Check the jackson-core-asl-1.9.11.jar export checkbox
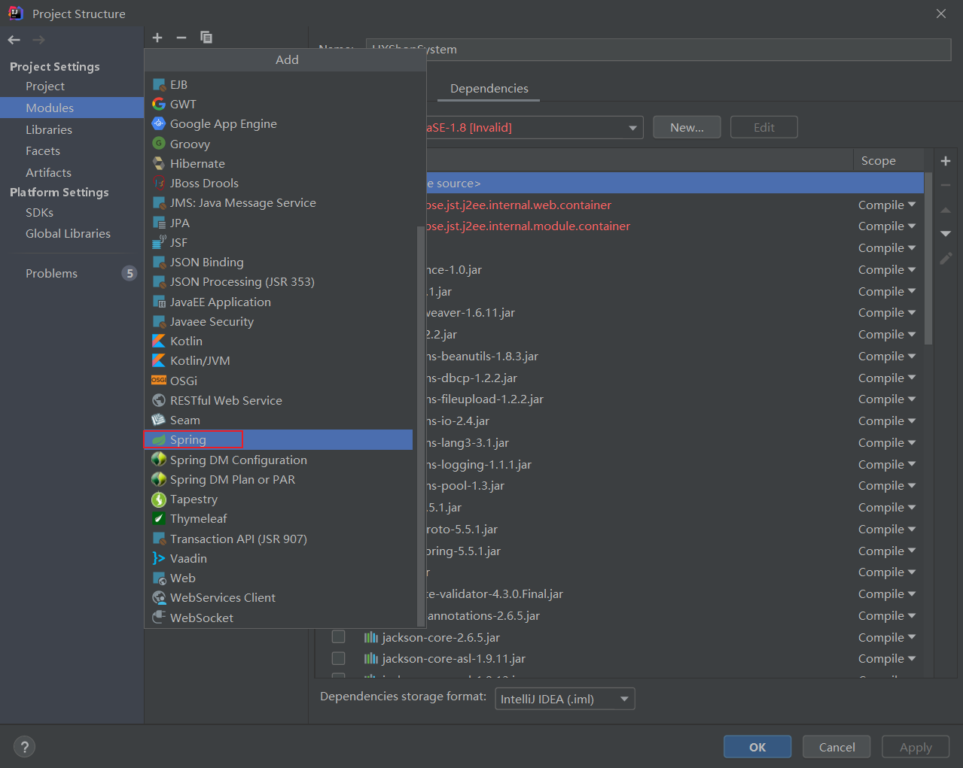Screen dimensions: 963x768 [339, 658]
